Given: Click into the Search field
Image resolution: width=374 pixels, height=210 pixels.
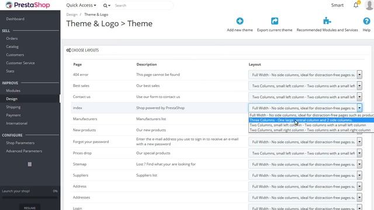Looking at the screenshot, I should (143, 5).
